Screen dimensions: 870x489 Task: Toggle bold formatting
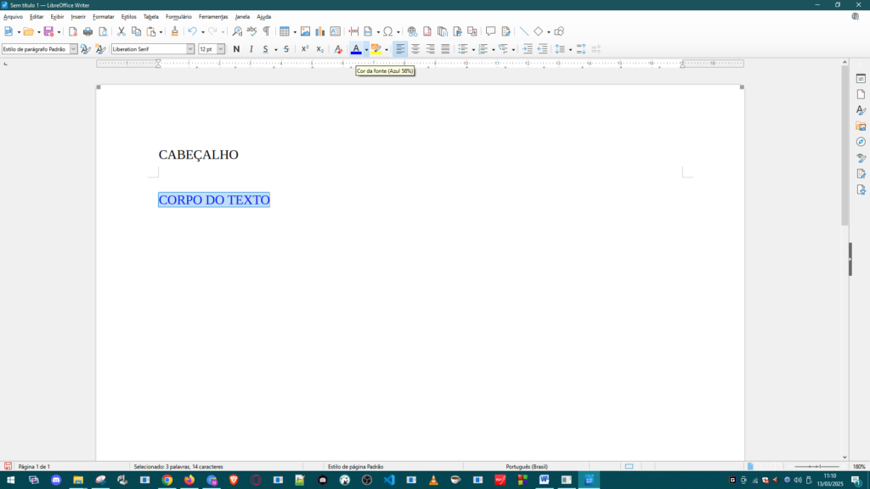(236, 49)
